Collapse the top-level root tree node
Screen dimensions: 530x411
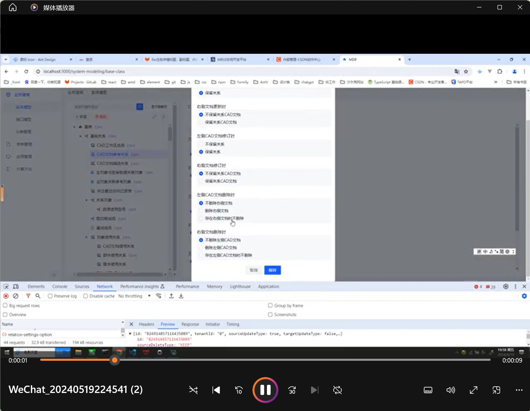[74, 127]
